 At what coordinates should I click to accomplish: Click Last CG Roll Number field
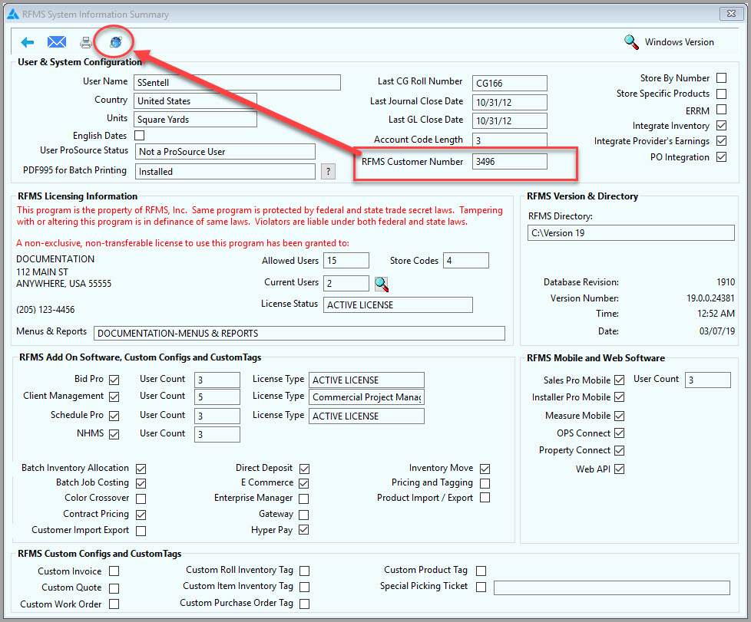pos(510,83)
